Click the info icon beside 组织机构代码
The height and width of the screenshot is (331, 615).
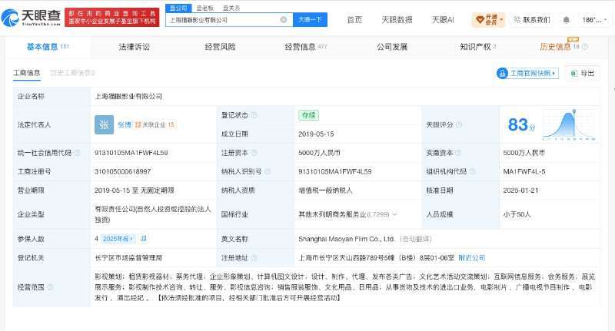(472, 171)
